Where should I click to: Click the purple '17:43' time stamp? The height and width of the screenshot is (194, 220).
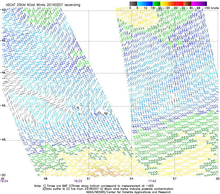[x=152, y=181]
